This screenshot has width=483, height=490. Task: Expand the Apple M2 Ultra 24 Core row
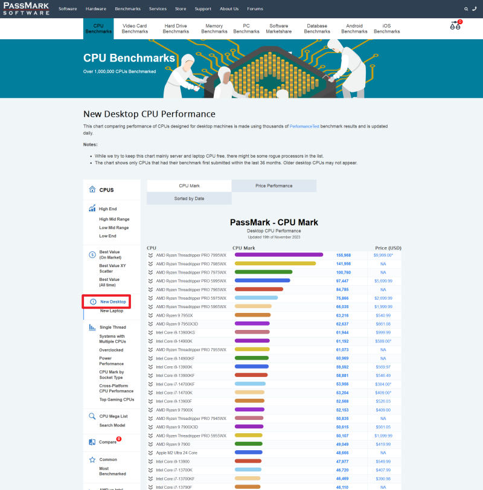pyautogui.click(x=150, y=453)
